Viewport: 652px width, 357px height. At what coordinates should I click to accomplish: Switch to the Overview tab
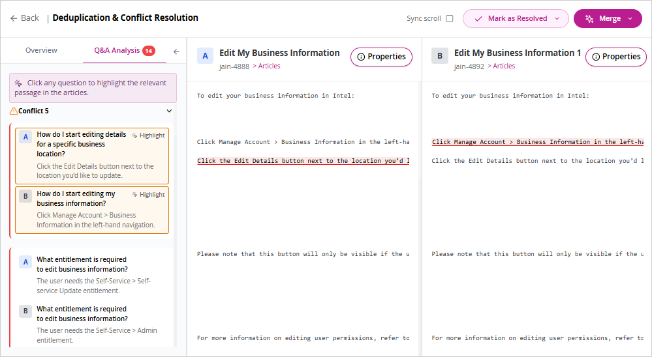(x=41, y=50)
